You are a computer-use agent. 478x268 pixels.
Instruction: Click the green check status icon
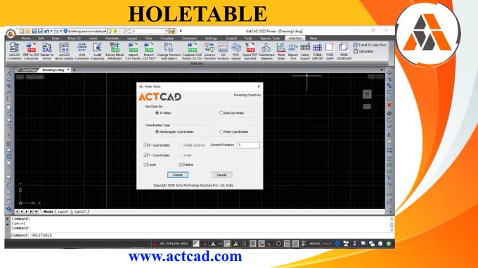coord(389,243)
